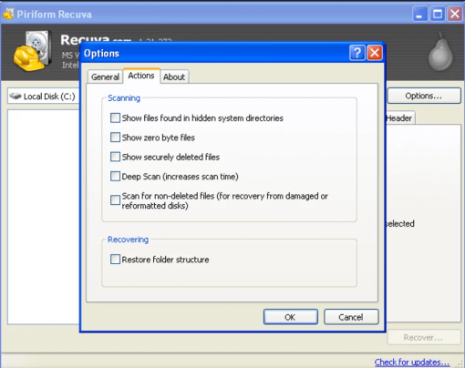Click the Scanning group label
Image resolution: width=465 pixels, height=368 pixels.
tap(124, 98)
